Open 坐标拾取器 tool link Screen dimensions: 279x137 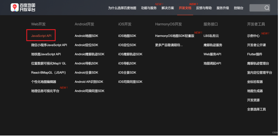click(x=255, y=82)
